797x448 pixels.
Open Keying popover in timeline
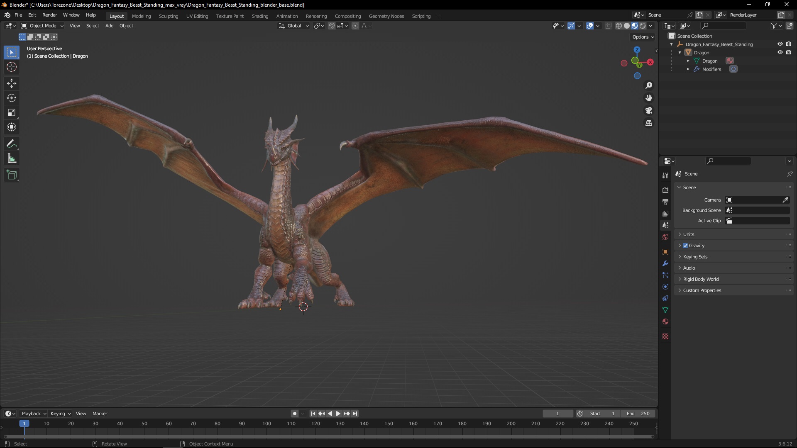tap(60, 414)
